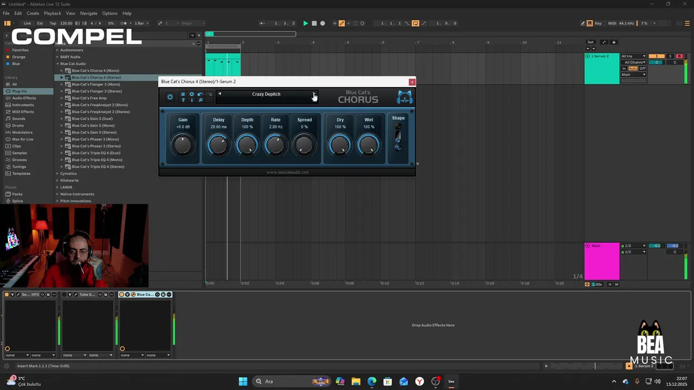
Task: Click the question mark help icon in Chorus
Action: point(183,100)
